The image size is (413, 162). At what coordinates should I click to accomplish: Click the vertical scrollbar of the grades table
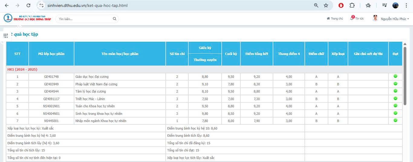point(405,75)
